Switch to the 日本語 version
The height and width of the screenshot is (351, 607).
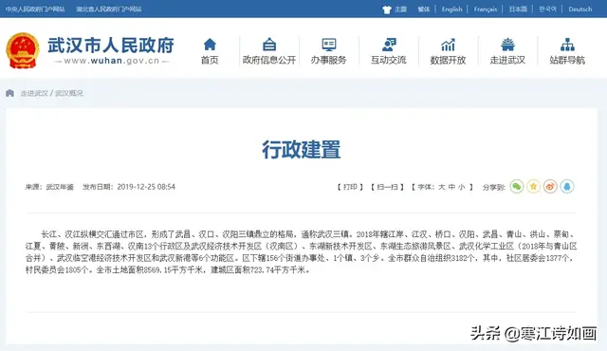click(518, 9)
